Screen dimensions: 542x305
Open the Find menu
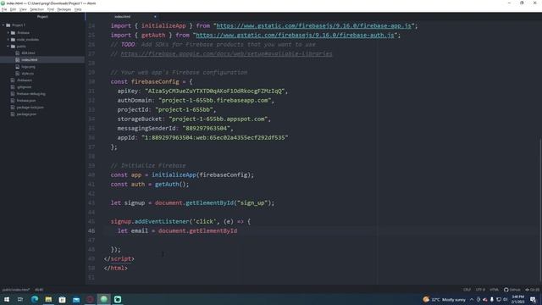(x=51, y=9)
